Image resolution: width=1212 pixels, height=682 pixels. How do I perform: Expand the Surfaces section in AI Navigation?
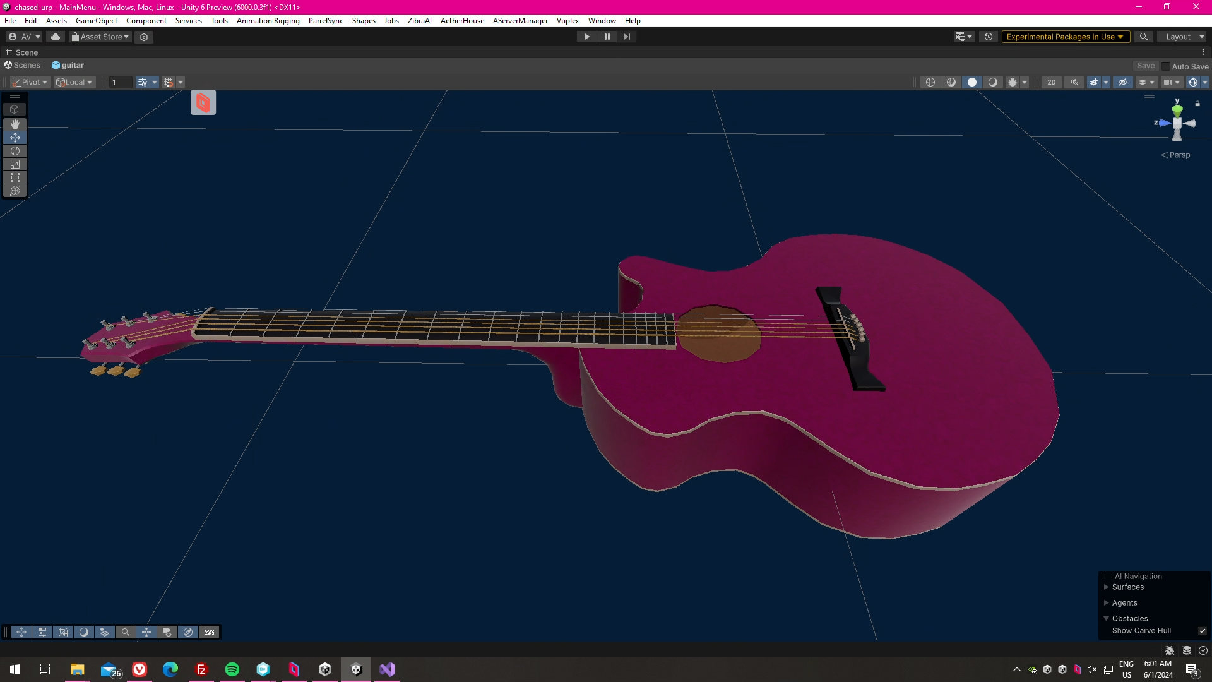(1106, 587)
